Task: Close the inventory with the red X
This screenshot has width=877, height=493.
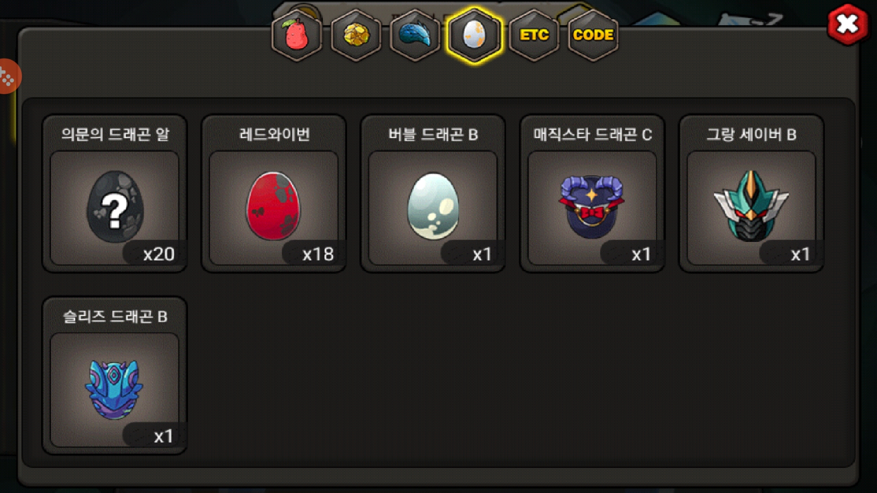Action: pyautogui.click(x=848, y=24)
